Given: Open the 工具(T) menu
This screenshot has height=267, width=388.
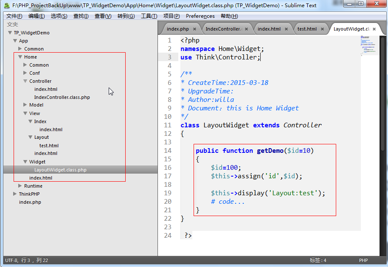Looking at the screenshot, I should point(149,16).
